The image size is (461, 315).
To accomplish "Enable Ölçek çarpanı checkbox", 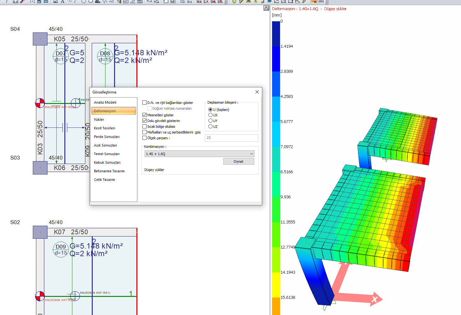I will click(144, 138).
